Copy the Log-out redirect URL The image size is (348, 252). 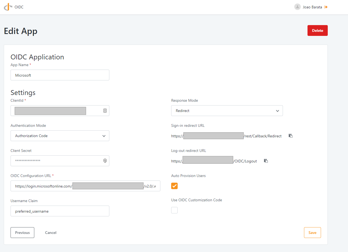tap(266, 161)
